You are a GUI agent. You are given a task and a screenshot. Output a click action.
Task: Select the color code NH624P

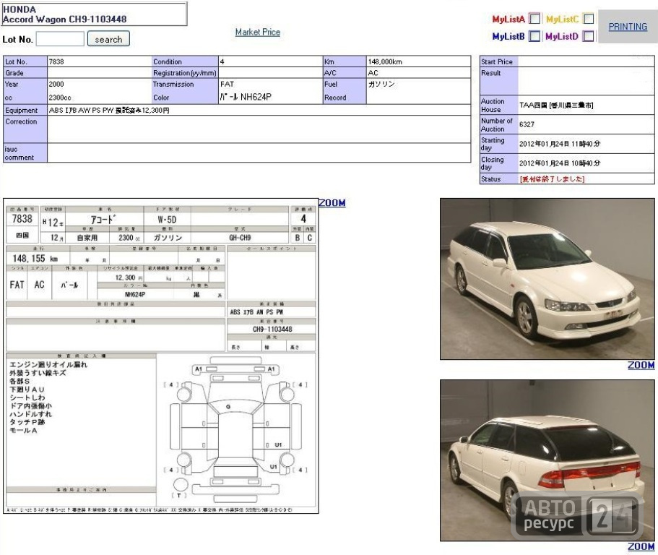coord(256,97)
